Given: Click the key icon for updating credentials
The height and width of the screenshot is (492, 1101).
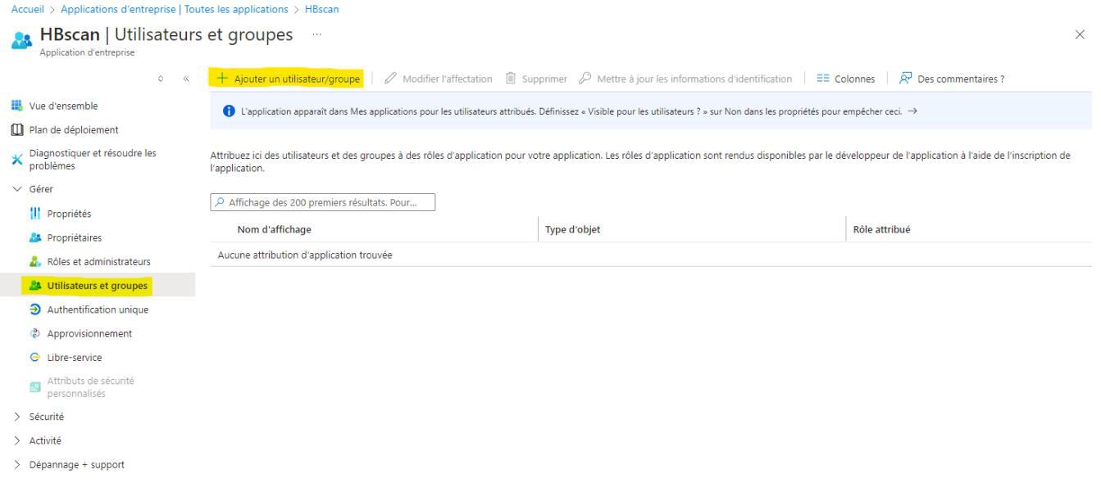Looking at the screenshot, I should (585, 79).
